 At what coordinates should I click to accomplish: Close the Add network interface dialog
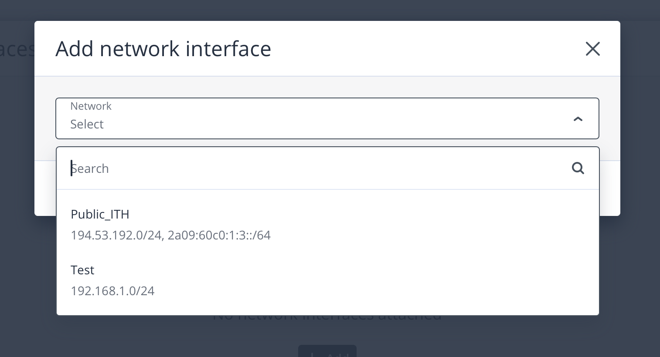coord(592,49)
